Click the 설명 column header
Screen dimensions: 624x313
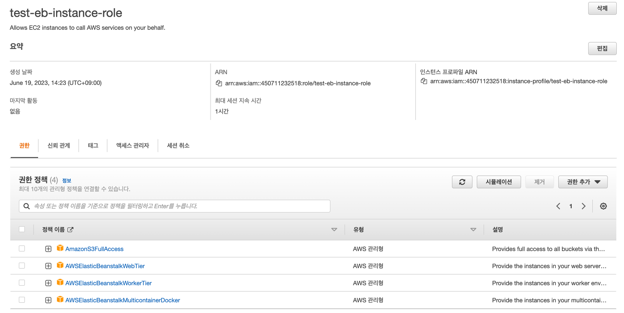[498, 229]
